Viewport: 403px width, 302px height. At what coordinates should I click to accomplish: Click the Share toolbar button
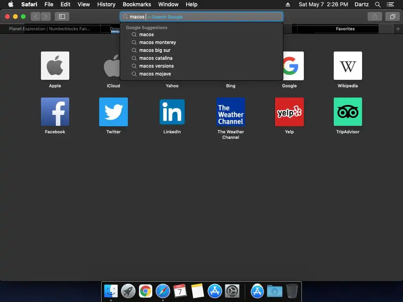(x=375, y=17)
